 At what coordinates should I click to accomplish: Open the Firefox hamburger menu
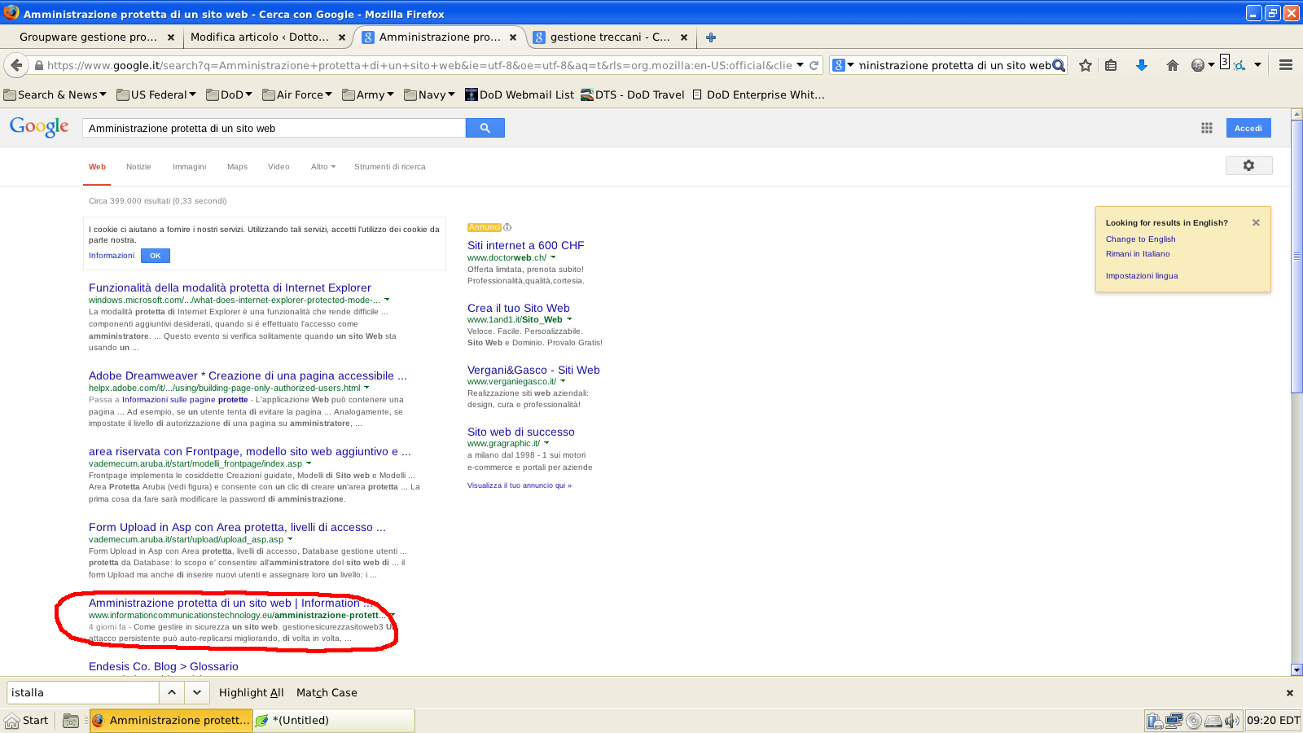pos(1286,65)
